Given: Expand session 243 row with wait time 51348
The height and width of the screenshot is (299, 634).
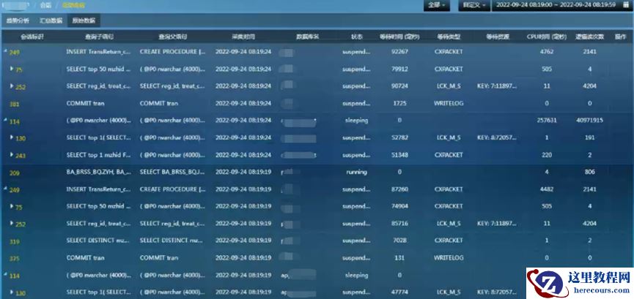Looking at the screenshot, I should pos(12,154).
